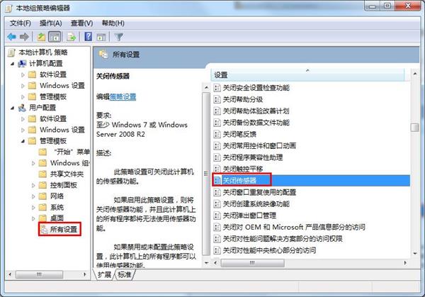Image resolution: width=425 pixels, height=297 pixels.
Task: Click the Back arrow toolbar icon
Action: (x=11, y=37)
